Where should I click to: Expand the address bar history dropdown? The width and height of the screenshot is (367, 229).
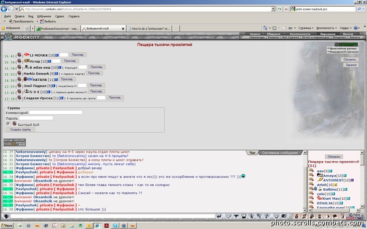click(x=273, y=9)
